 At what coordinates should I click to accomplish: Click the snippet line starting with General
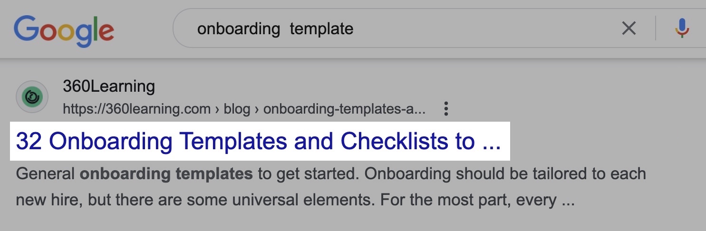331,174
